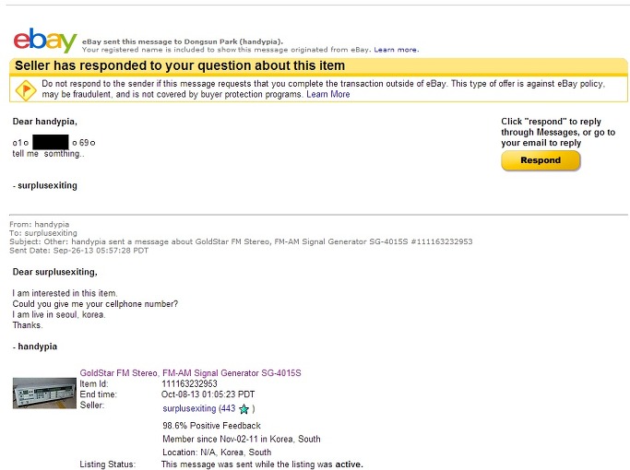Image resolution: width=630 pixels, height=470 pixels.
Task: Click the 'tell me somthing..' message line
Action: pyautogui.click(x=48, y=154)
